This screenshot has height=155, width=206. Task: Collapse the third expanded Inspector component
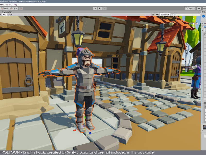[x=202, y=30]
